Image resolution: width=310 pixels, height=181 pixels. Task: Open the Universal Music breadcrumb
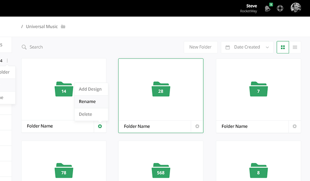(x=42, y=27)
